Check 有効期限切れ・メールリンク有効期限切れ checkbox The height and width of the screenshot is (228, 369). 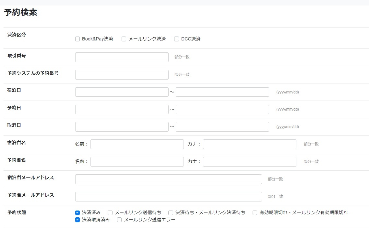(255, 213)
